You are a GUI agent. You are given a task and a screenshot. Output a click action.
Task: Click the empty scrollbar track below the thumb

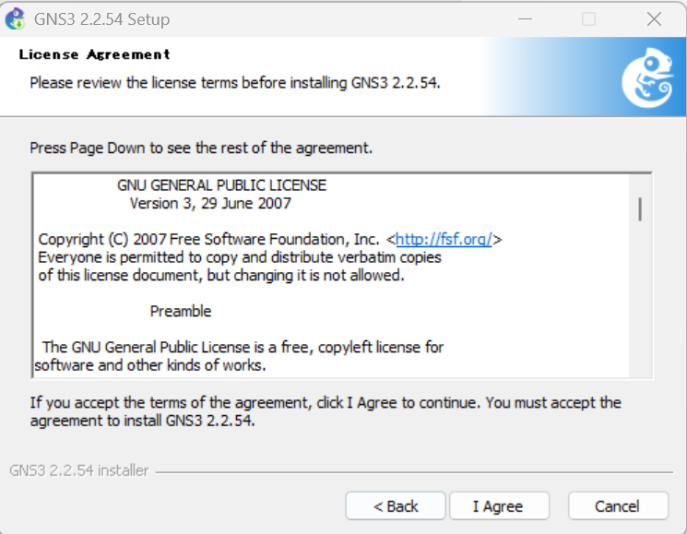(640, 304)
